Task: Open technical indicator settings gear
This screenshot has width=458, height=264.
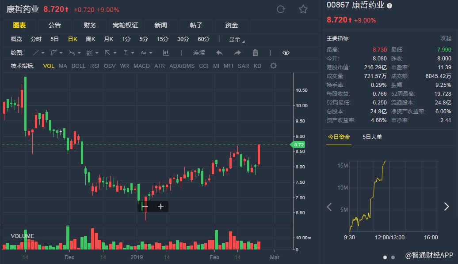Action: coord(273,66)
